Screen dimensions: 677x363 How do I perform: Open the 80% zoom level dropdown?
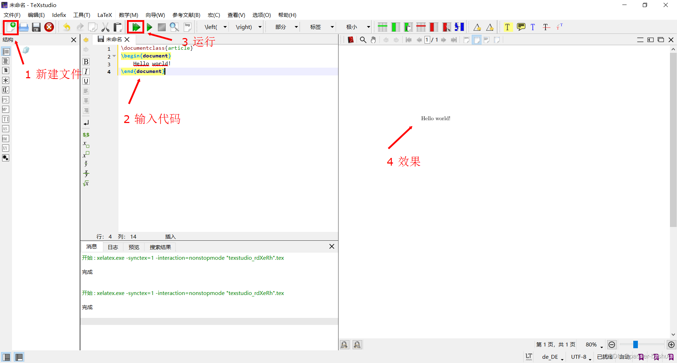point(594,345)
